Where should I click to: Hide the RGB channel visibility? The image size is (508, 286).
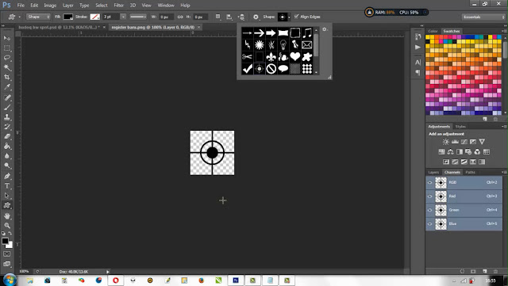pyautogui.click(x=430, y=182)
